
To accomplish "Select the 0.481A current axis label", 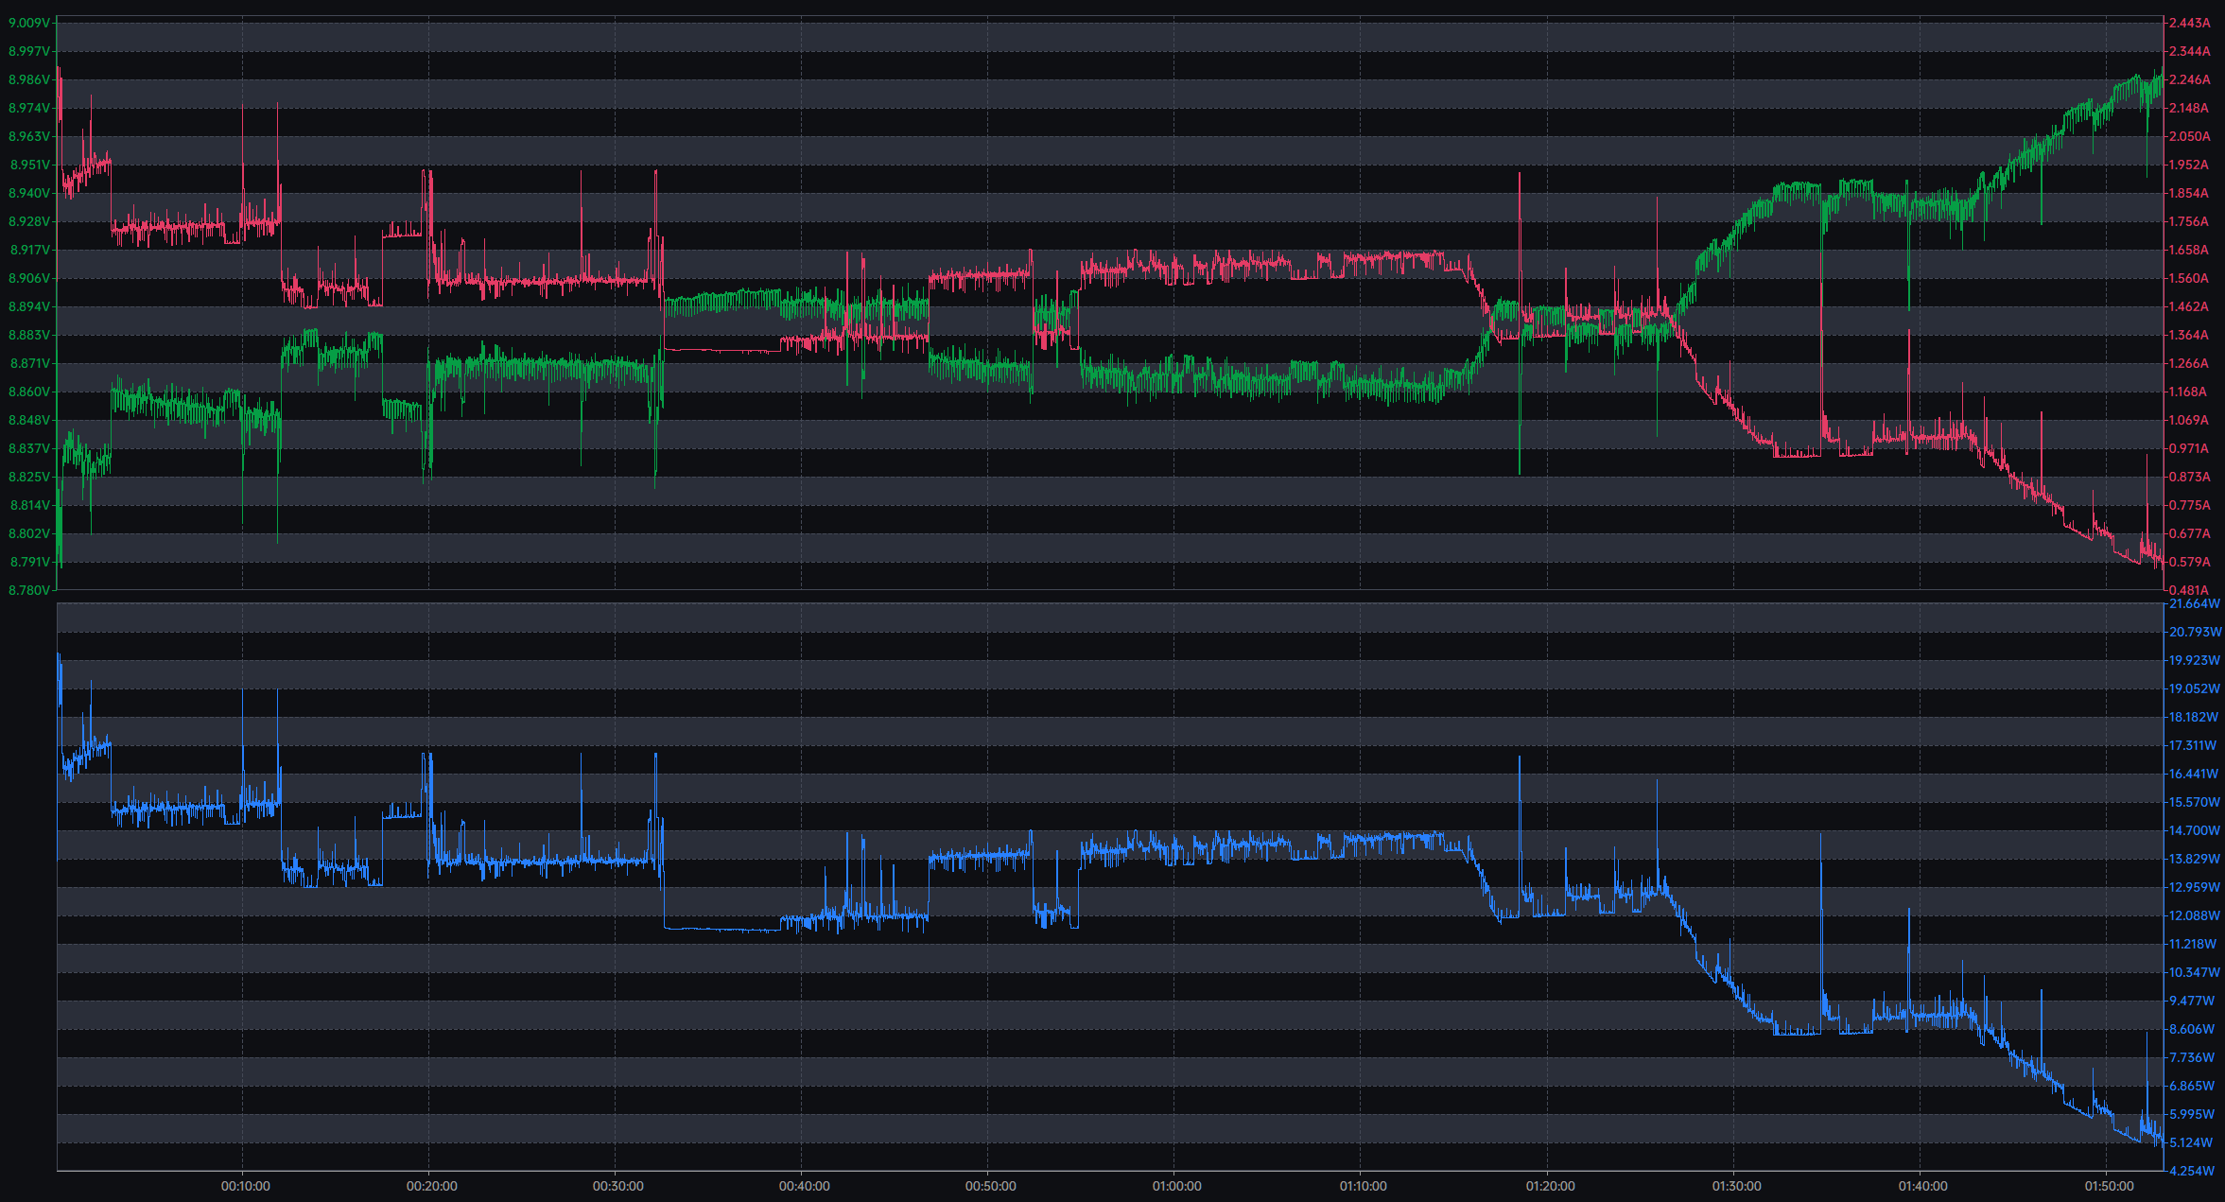I will point(2190,590).
